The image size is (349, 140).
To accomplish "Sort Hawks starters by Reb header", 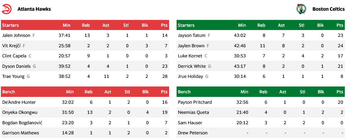I will [x=86, y=25].
